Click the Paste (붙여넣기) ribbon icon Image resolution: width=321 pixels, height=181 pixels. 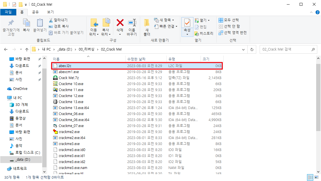point(40,25)
